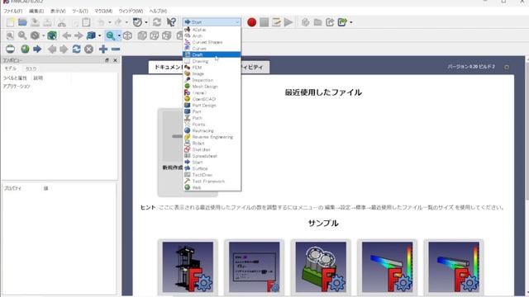
Task: Switch to the モデル tab in combo view
Action: tap(11, 68)
